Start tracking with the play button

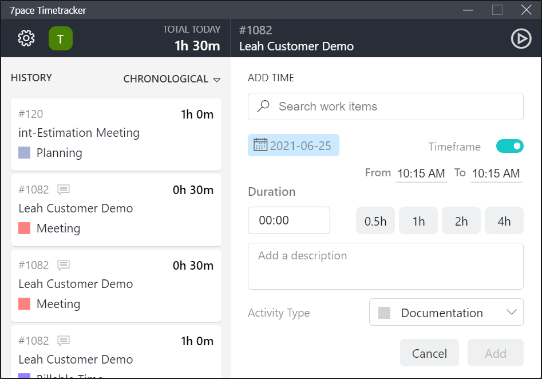(521, 38)
